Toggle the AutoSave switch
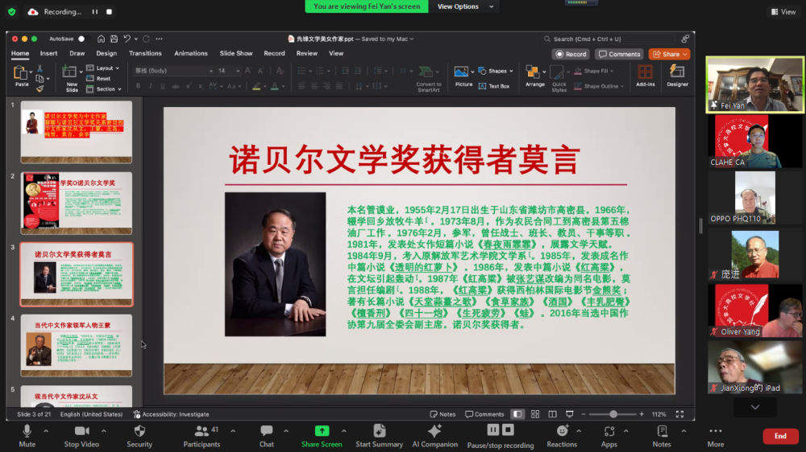This screenshot has width=806, height=452. [81, 39]
